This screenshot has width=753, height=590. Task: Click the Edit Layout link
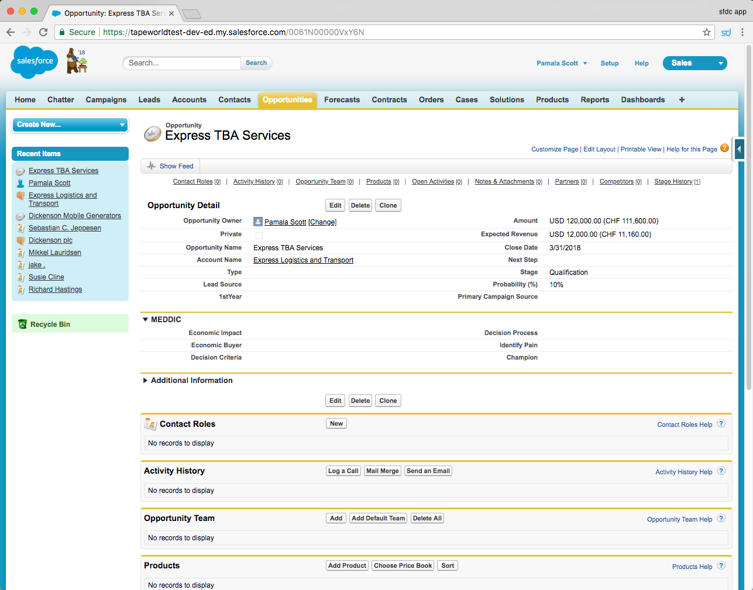599,149
